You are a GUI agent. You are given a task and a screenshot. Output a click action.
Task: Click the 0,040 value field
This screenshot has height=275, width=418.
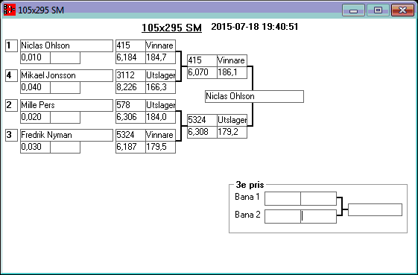(35, 88)
